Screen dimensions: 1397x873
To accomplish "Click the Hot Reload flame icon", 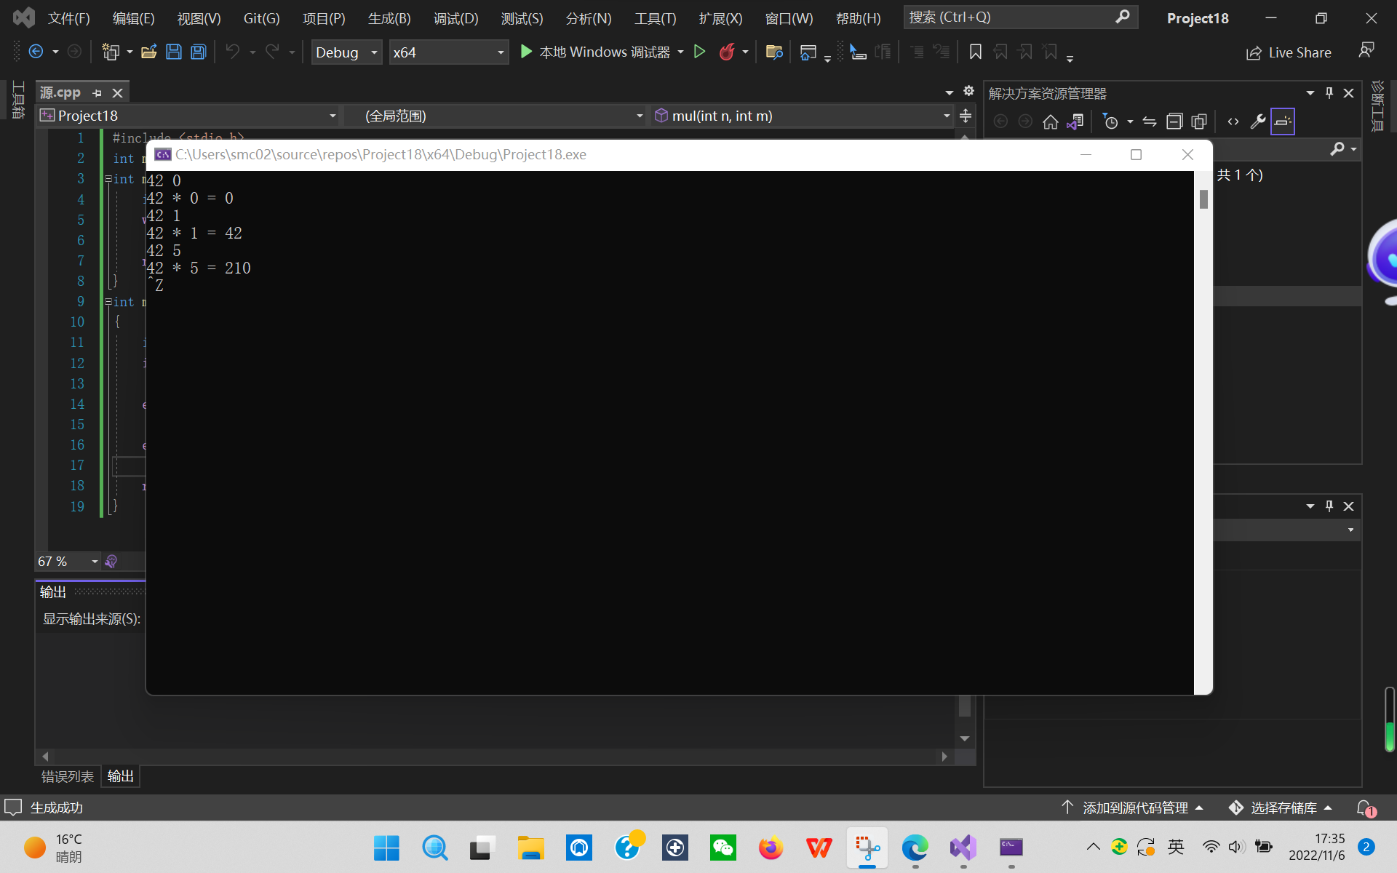I will click(726, 52).
